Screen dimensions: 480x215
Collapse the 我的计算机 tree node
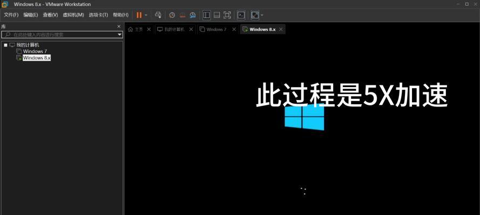point(5,45)
